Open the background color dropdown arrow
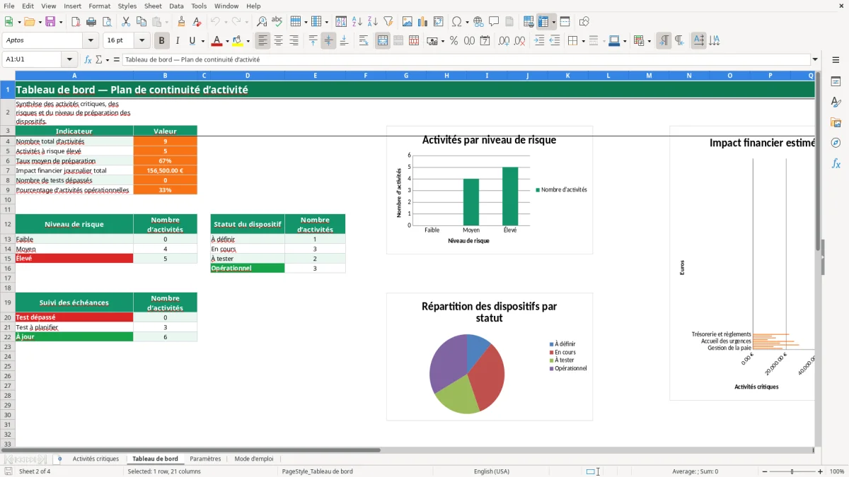The height and width of the screenshot is (477, 849). tap(248, 41)
